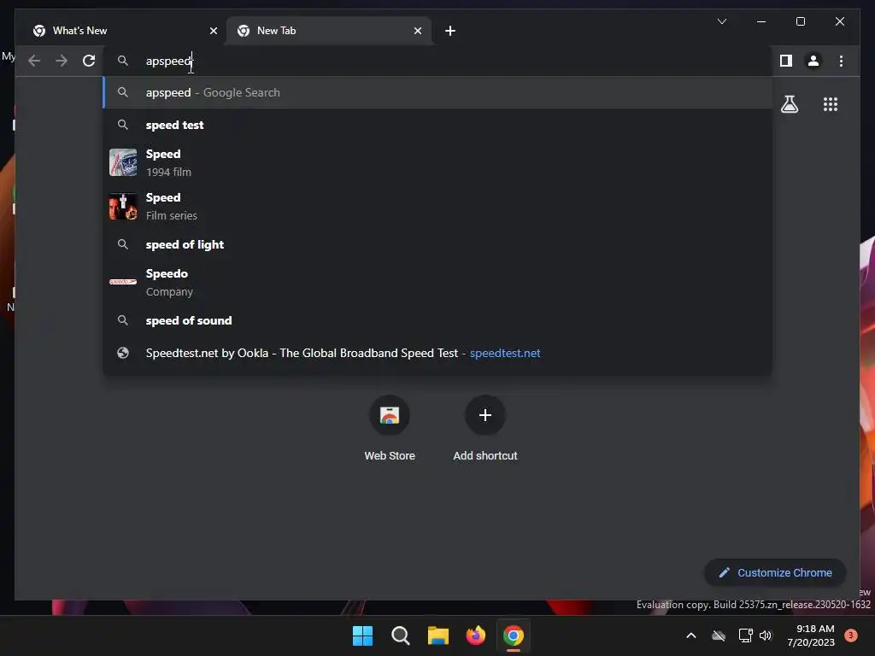Viewport: 875px width, 656px height.
Task: Click the browser back arrow
Action: (x=34, y=61)
